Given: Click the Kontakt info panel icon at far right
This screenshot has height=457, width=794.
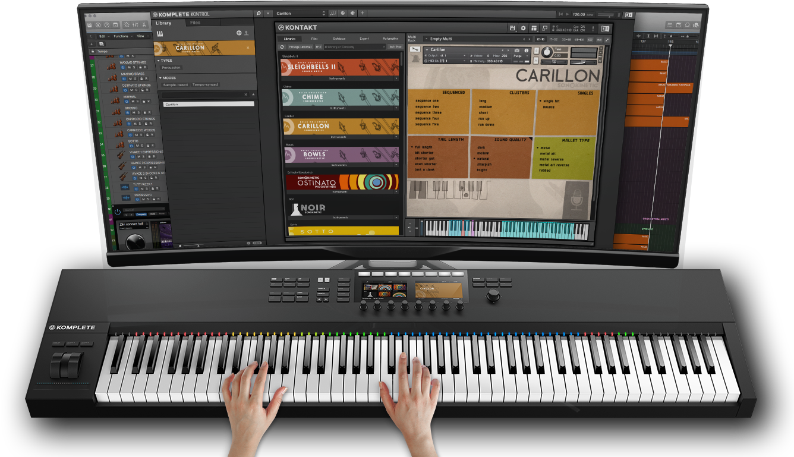Looking at the screenshot, I should coord(605,29).
